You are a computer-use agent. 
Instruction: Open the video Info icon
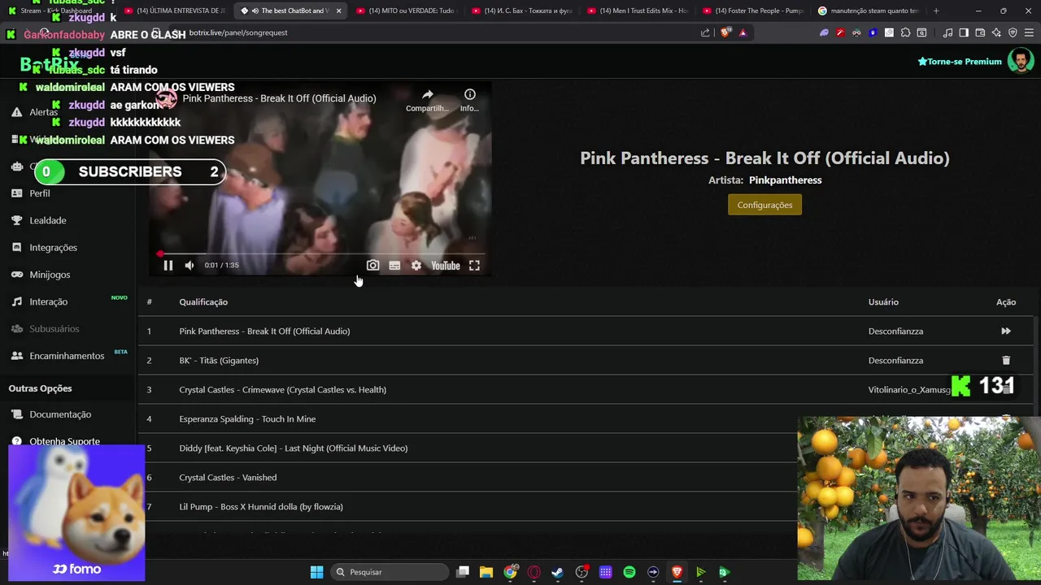click(x=469, y=100)
